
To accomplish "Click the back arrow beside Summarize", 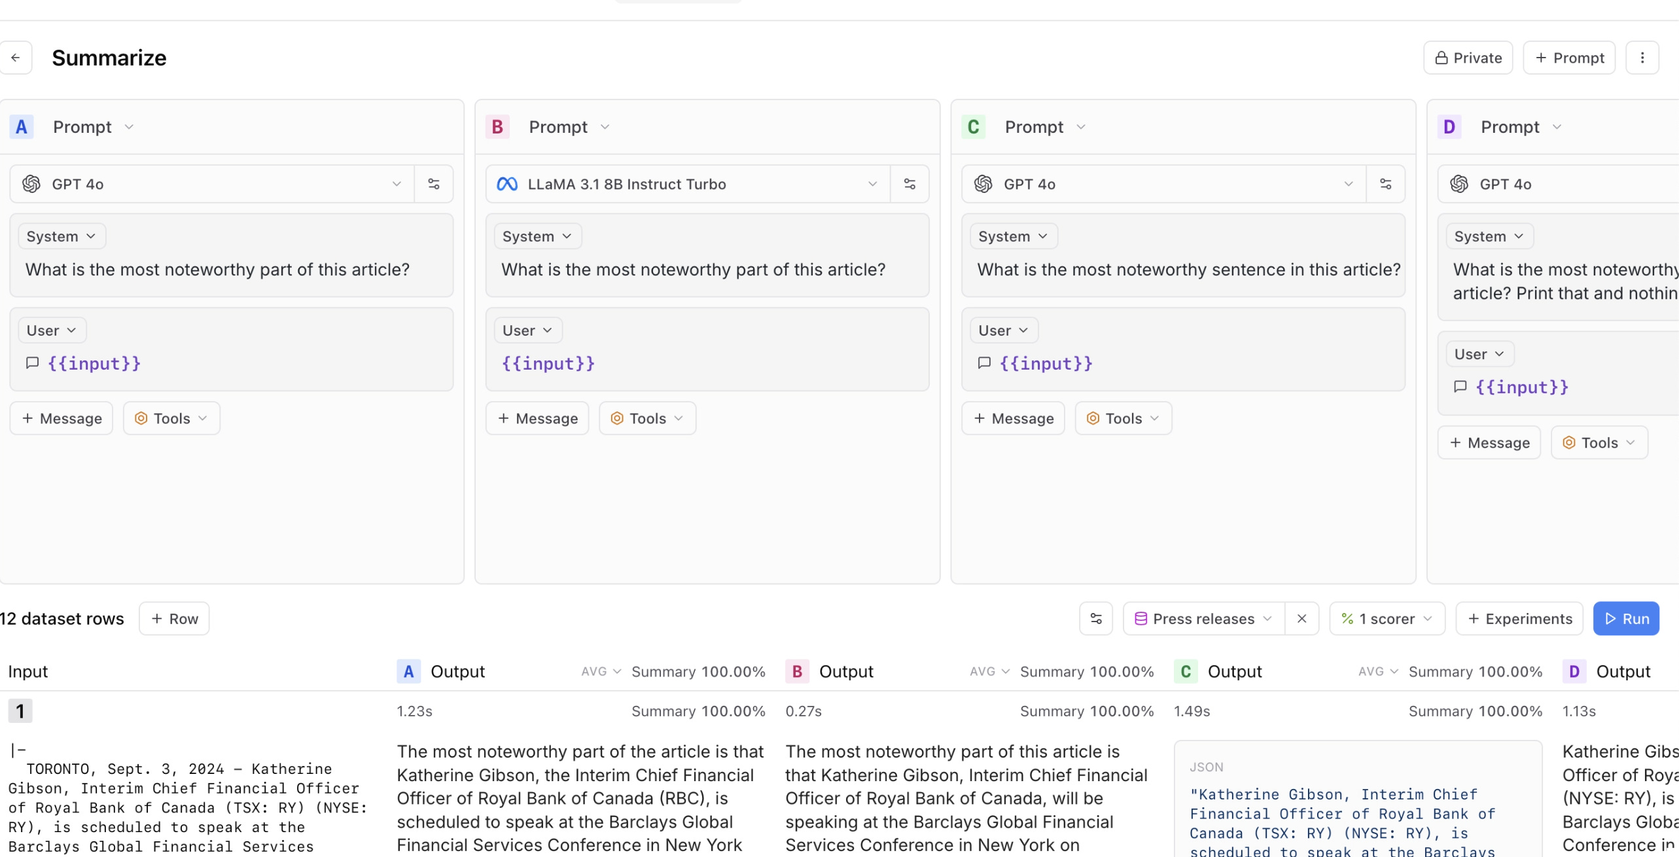I will [x=16, y=58].
